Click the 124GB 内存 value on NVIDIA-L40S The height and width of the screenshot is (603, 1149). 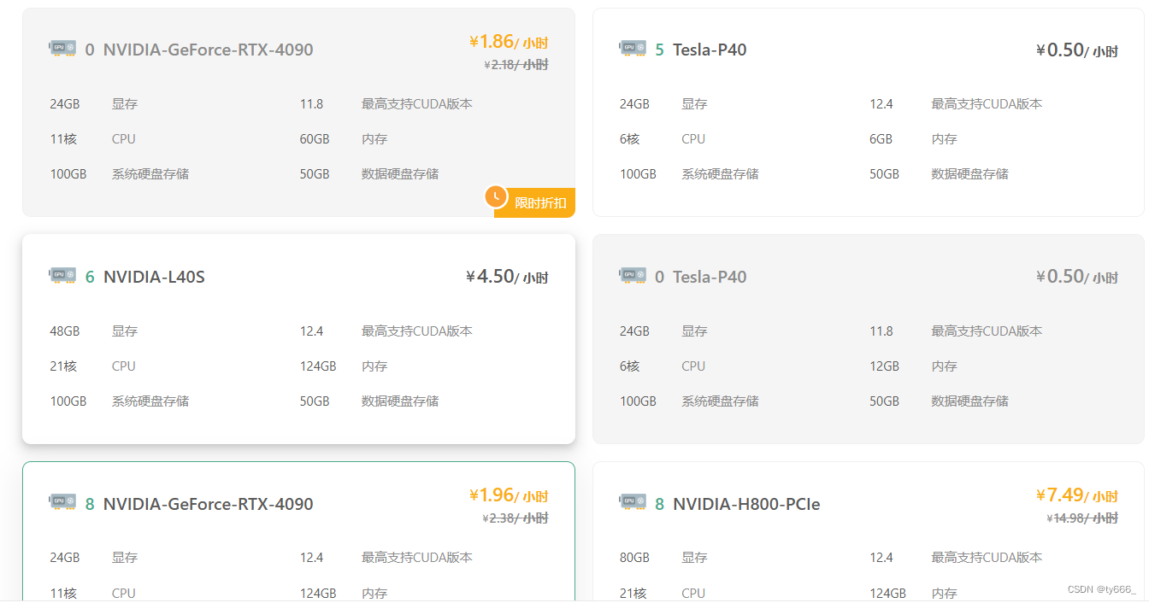tap(318, 366)
